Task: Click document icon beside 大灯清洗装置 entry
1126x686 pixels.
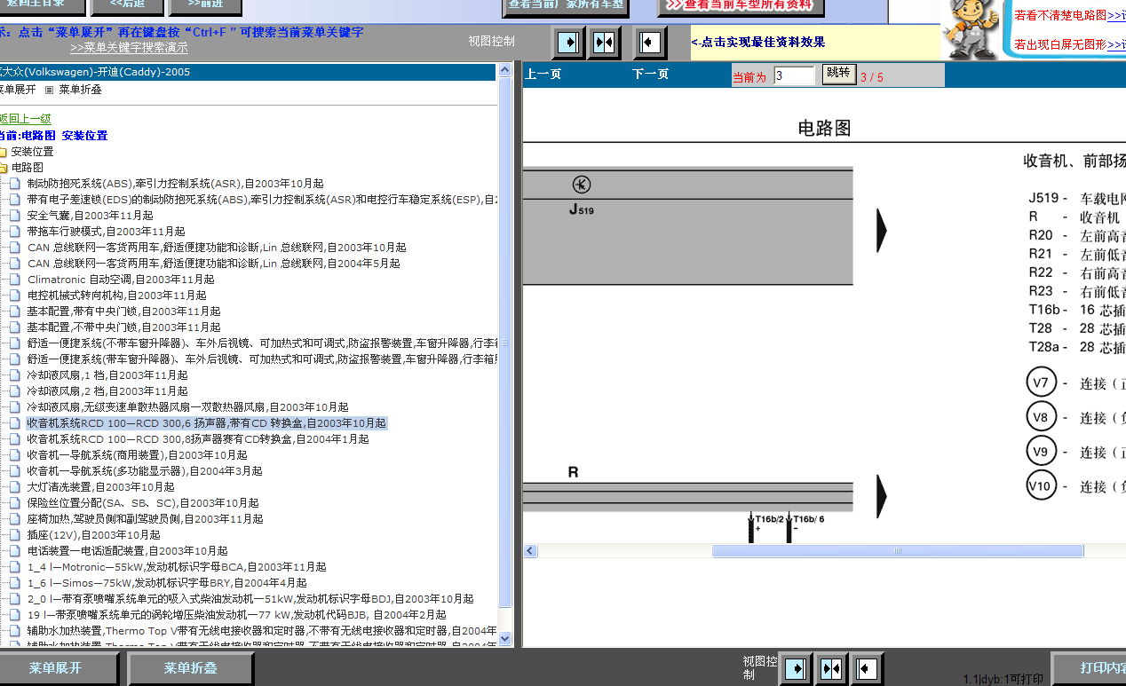Action: coord(15,487)
